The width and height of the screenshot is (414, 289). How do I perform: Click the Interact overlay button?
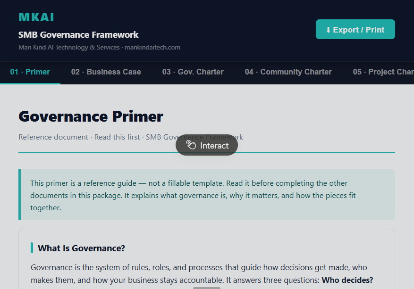pos(207,145)
